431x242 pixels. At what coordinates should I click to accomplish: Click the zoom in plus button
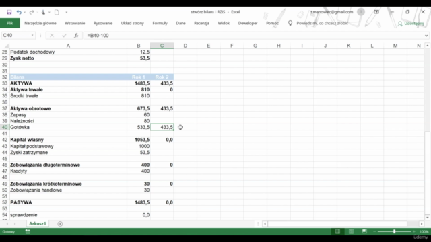pos(414,231)
